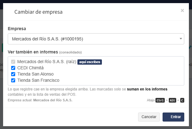Click bold 'suman en los informes' text
The width and height of the screenshot is (192, 129).
click(x=147, y=89)
